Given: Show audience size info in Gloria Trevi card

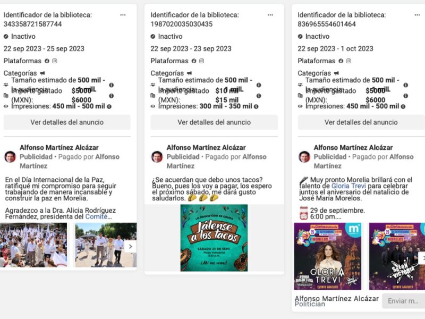Looking at the screenshot, I should (405, 85).
